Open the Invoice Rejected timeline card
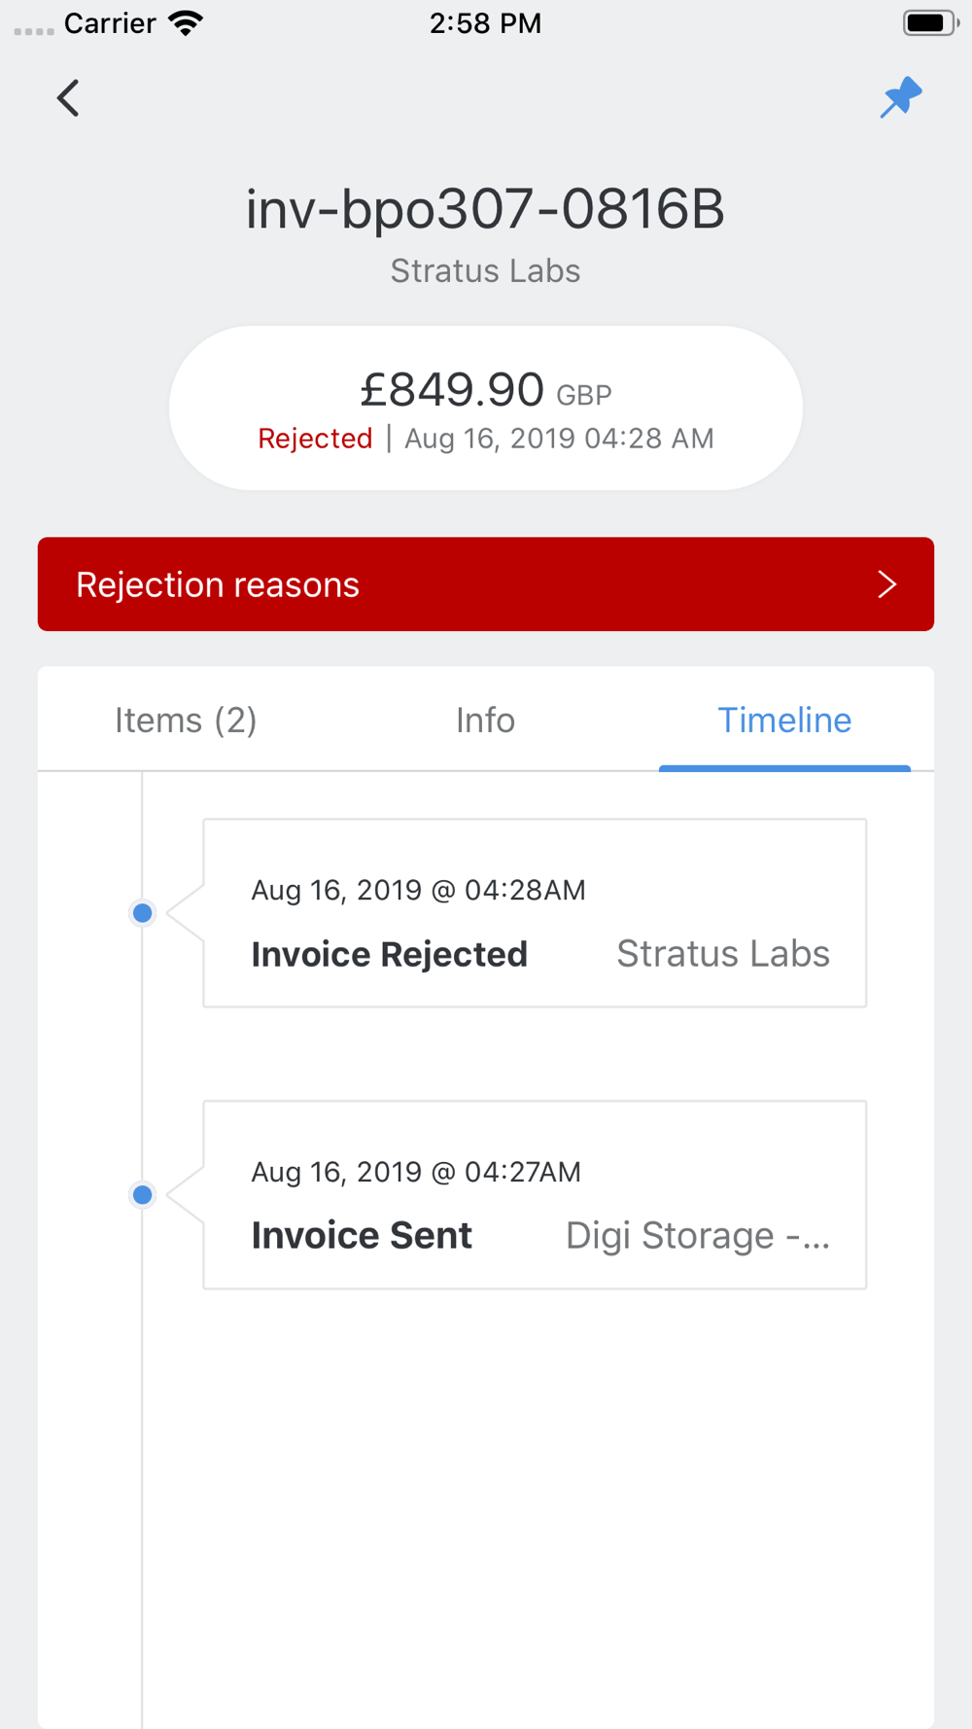 coord(535,913)
